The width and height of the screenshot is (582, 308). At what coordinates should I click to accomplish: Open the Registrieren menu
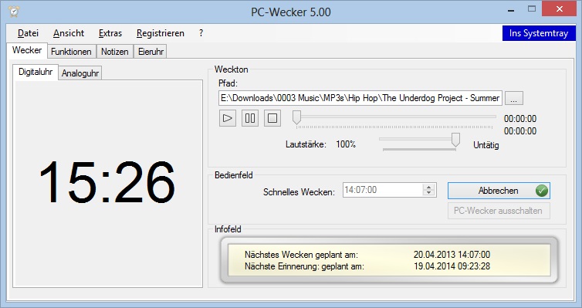click(x=161, y=33)
